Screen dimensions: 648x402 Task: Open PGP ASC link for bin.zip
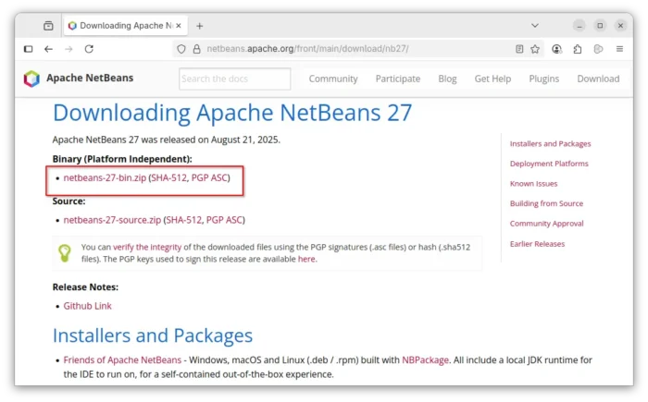[209, 177]
